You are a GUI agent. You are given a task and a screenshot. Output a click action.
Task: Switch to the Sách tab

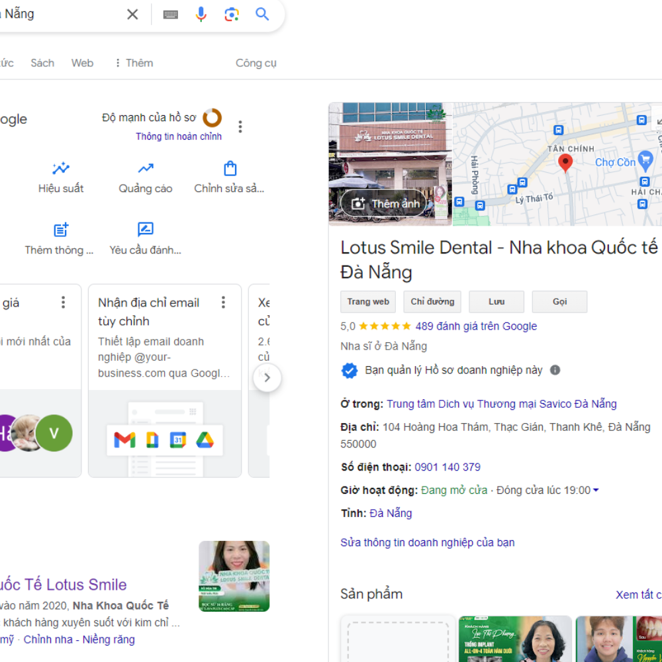(x=42, y=63)
